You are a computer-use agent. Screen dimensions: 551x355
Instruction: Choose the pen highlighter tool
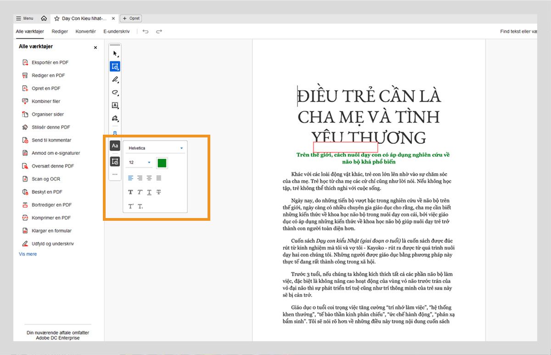115,79
